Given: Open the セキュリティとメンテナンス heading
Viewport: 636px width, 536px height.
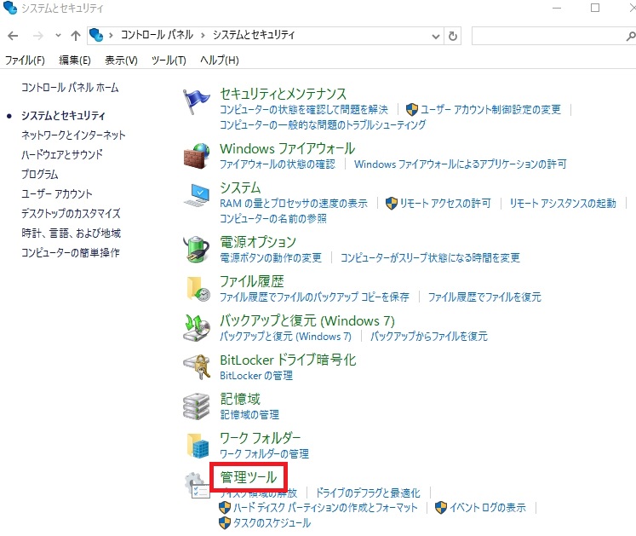Looking at the screenshot, I should [x=284, y=94].
